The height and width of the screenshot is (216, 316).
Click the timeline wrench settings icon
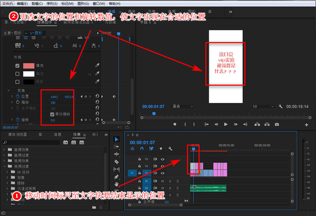170,149
